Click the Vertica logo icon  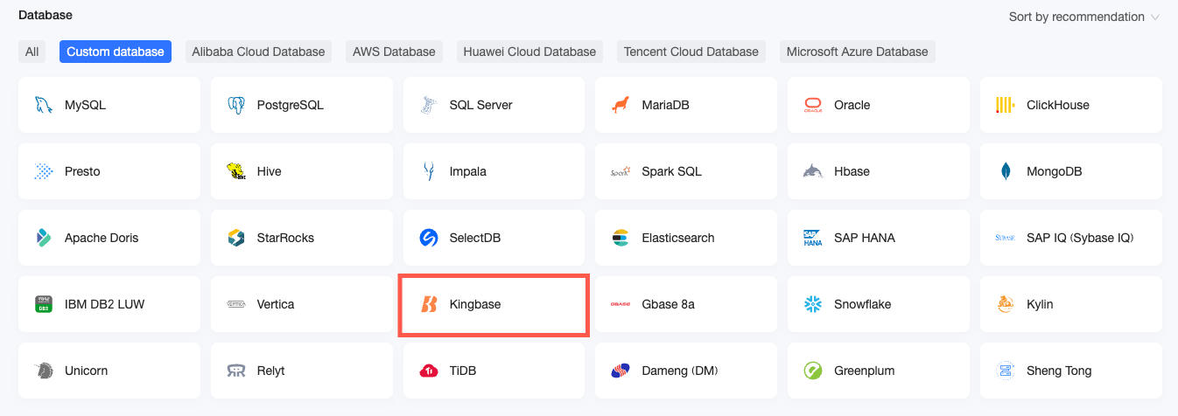pos(236,304)
